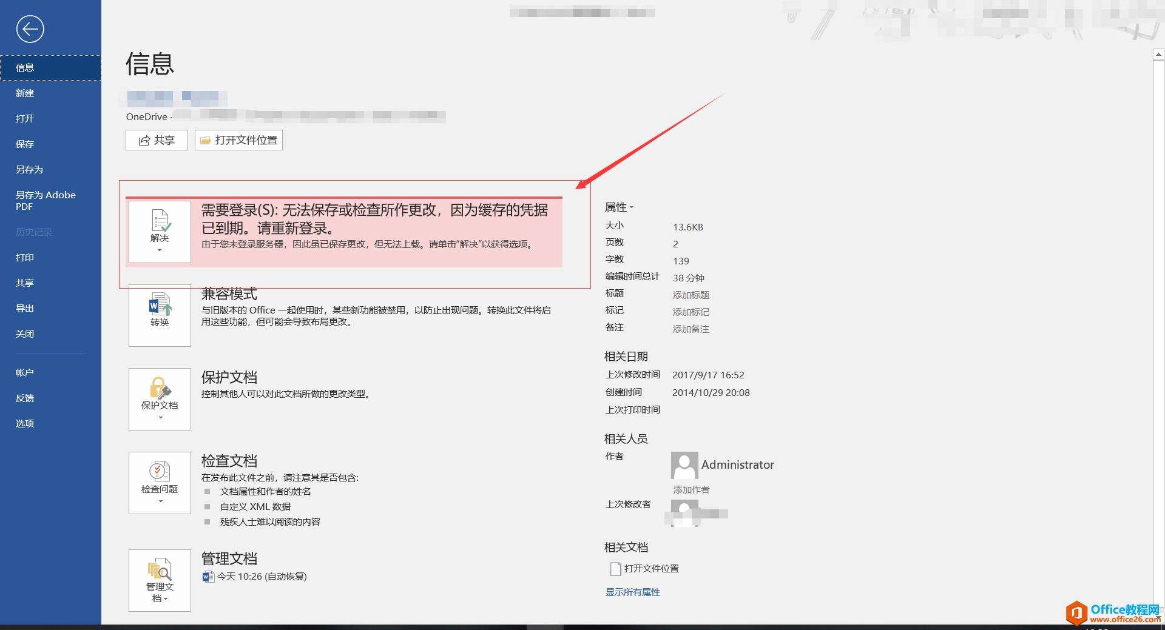Open the 保护文档 lock button
Image resolution: width=1165 pixels, height=630 pixels.
tap(160, 399)
